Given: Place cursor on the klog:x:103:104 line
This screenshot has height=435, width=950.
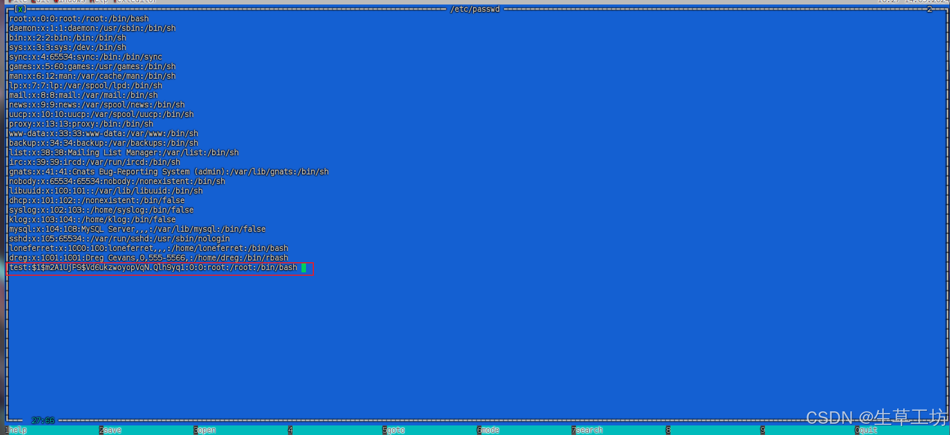Looking at the screenshot, I should (92, 219).
